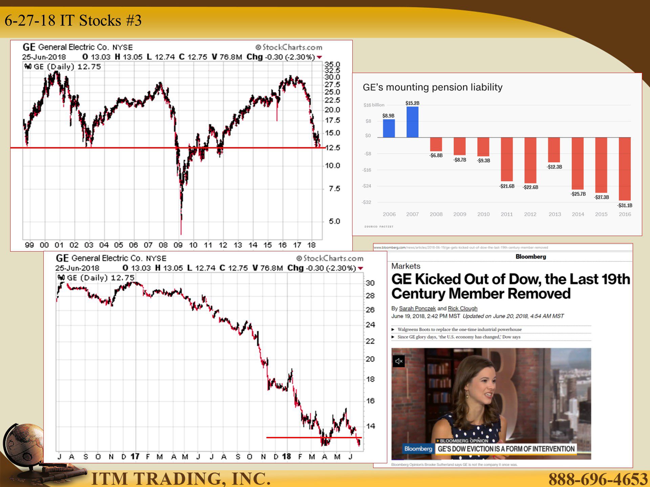Screen dimensions: 650x487
Task: Click the GE General Electric Co. title on the bottom chart
Action: (x=111, y=258)
